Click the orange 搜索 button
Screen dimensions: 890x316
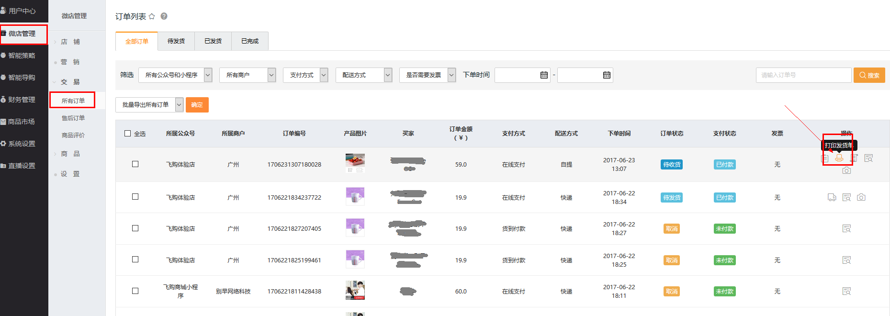point(869,75)
